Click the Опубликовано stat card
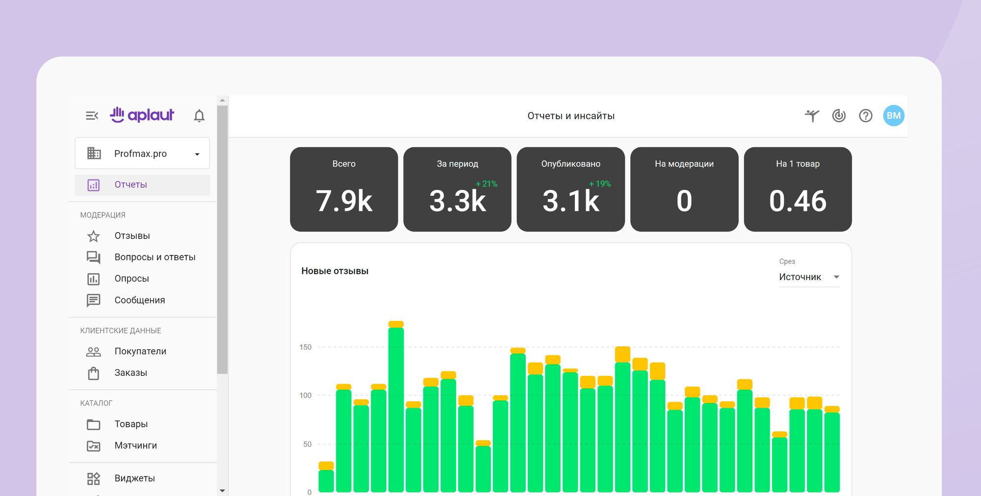 coord(570,189)
